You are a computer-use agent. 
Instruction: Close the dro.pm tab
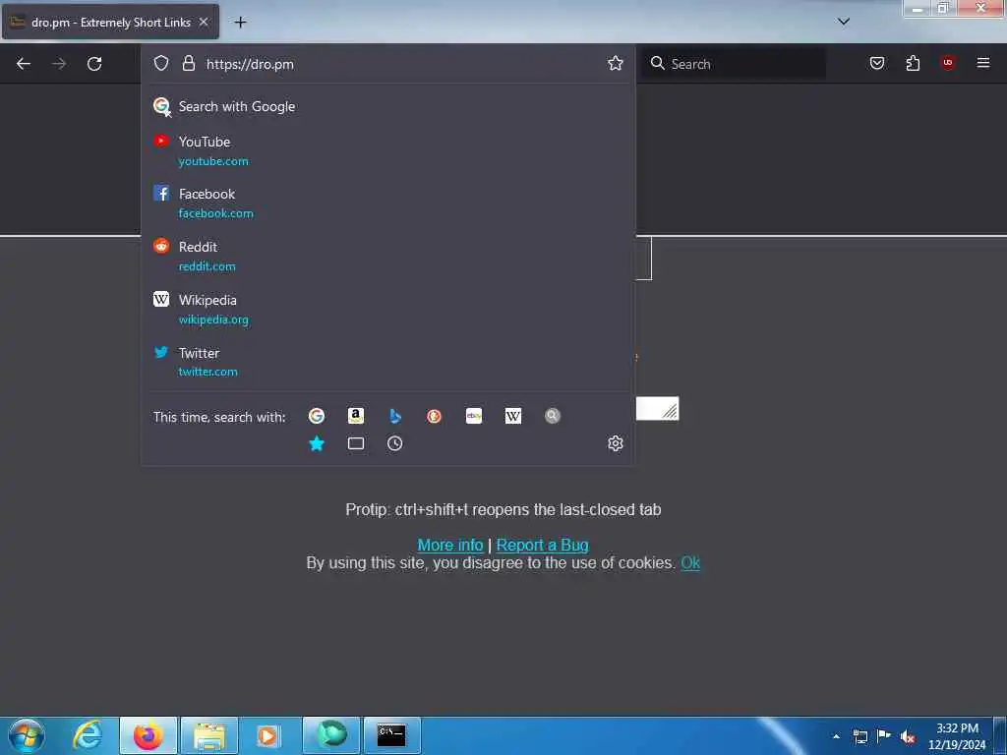pos(204,22)
